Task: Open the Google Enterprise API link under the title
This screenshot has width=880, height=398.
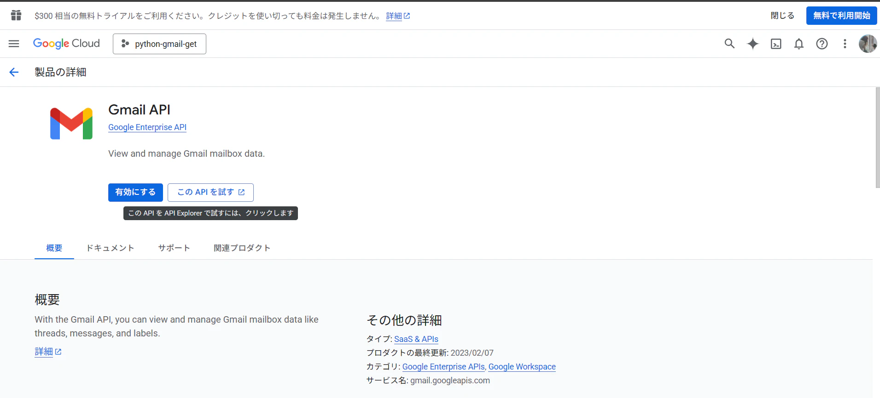Action: tap(147, 127)
